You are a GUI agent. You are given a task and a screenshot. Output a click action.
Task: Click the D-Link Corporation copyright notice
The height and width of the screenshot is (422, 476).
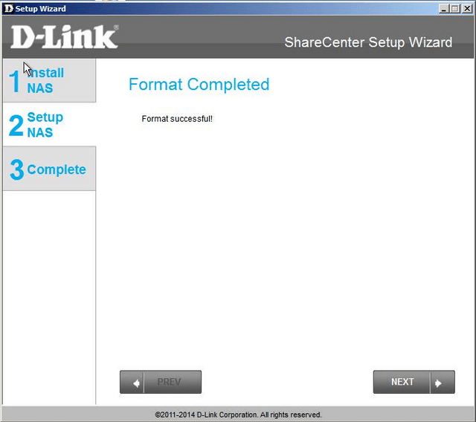tap(238, 415)
